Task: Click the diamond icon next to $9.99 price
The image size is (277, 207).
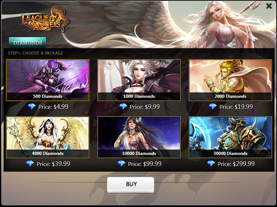Action: pos(123,107)
